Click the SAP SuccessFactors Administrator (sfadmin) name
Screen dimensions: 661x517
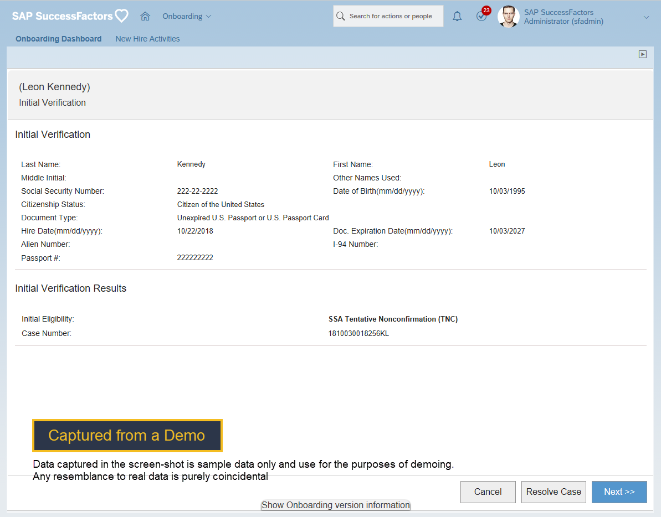(x=563, y=17)
